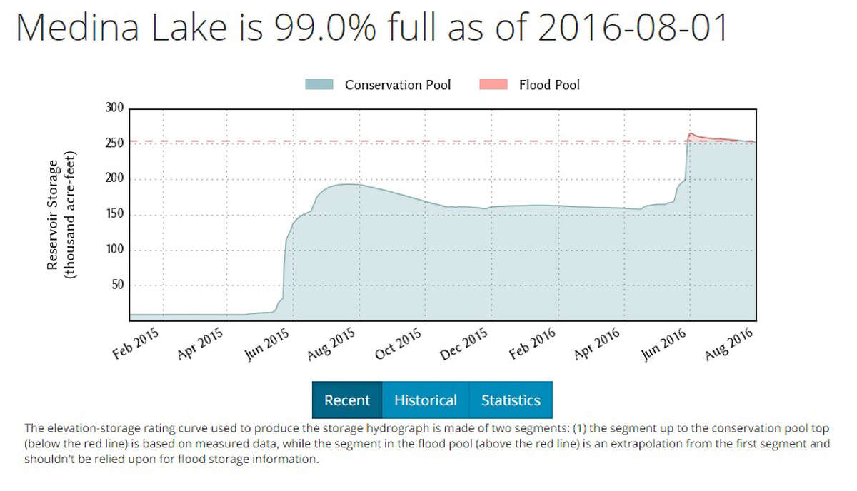
Task: Click the 50 y-axis tick label
Action: 119,285
